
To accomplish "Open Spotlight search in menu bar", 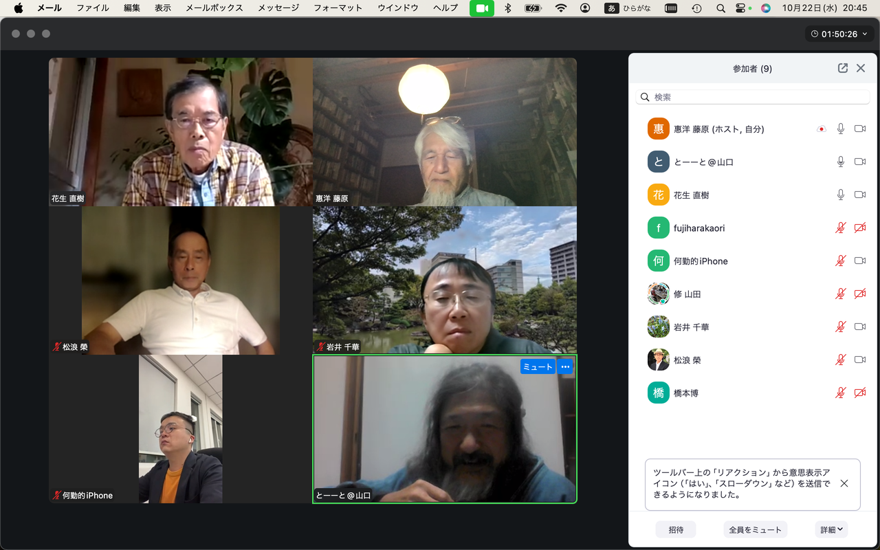I will coord(720,8).
